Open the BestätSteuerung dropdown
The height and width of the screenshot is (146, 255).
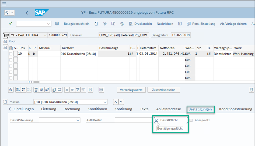tap(78, 120)
